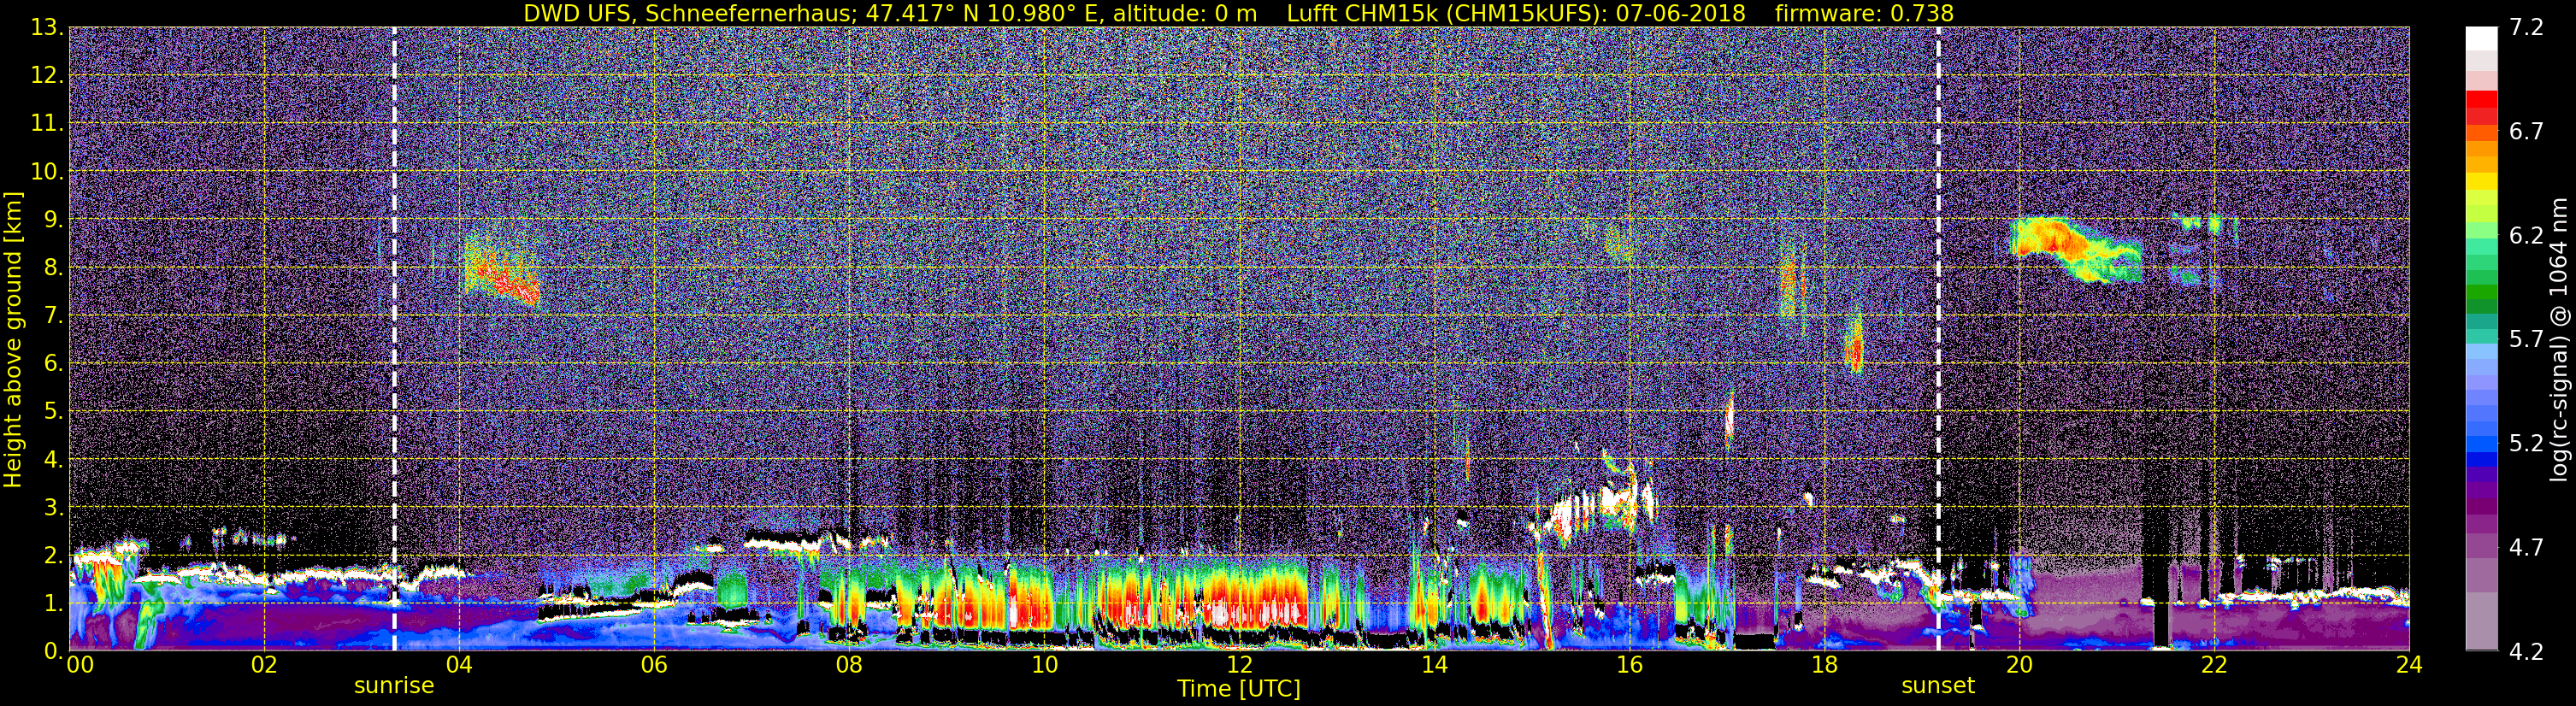Click the "6.7" colorbar tick value

pos(2526,132)
